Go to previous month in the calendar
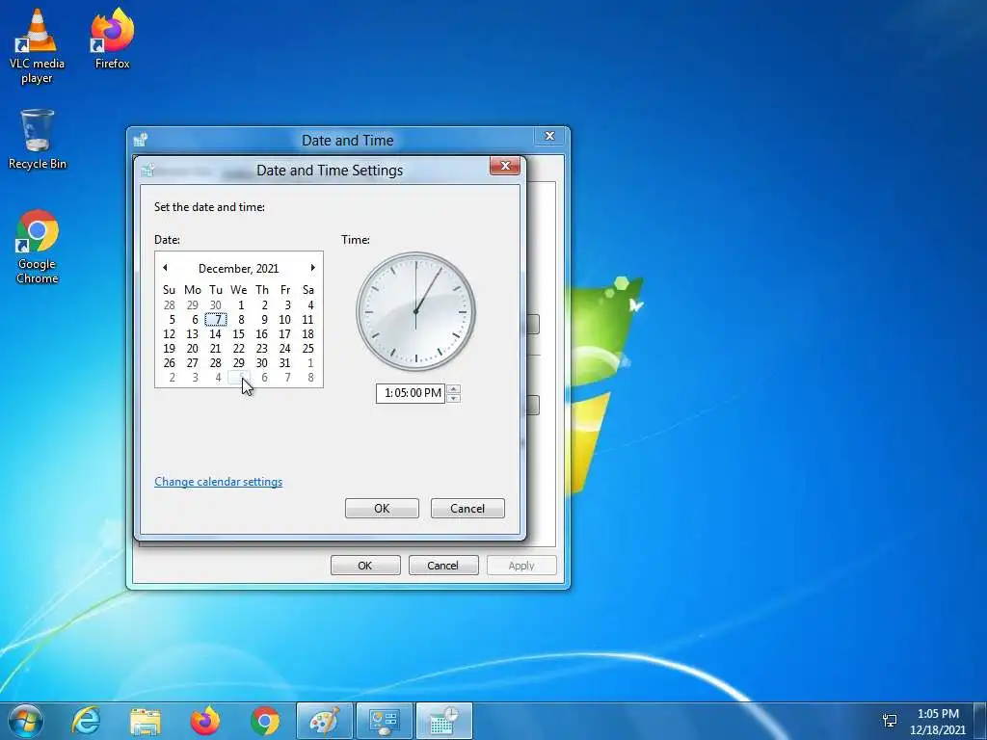This screenshot has height=740, width=987. click(x=165, y=268)
